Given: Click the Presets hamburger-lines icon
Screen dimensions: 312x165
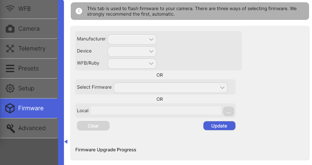Looking at the screenshot, I should pos(10,68).
